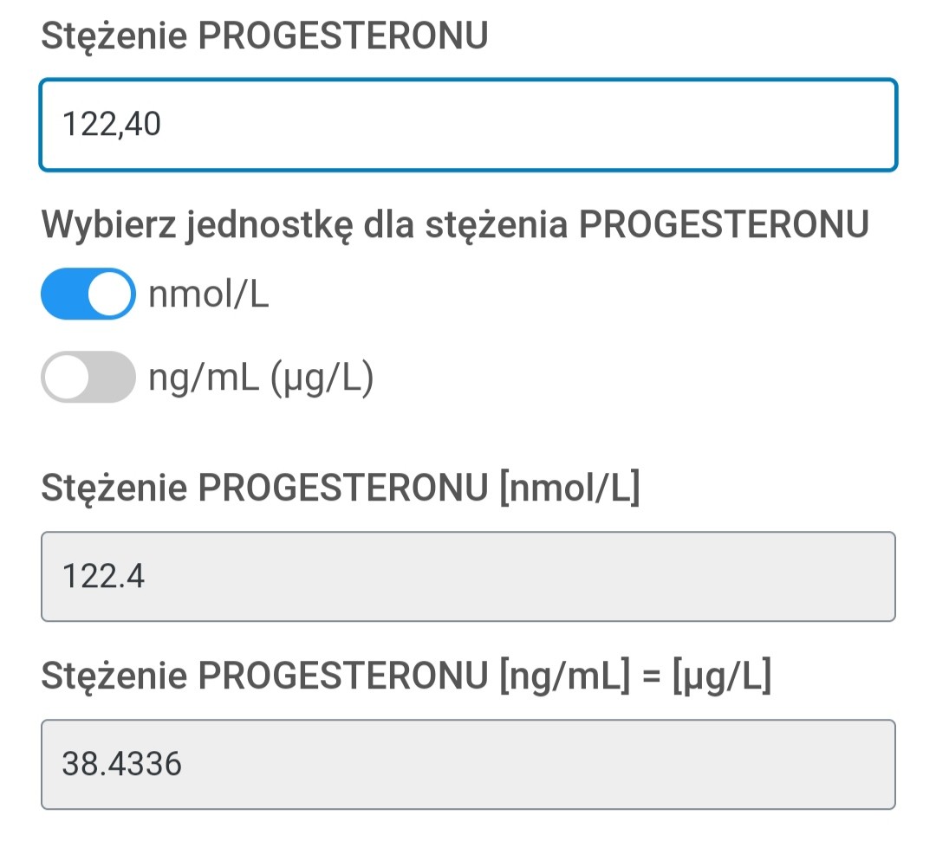Click the read-only ng/mL result field

click(x=468, y=764)
